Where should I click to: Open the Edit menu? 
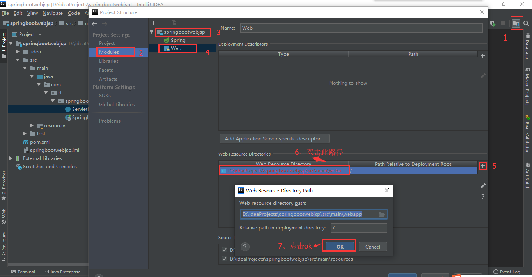pos(18,13)
